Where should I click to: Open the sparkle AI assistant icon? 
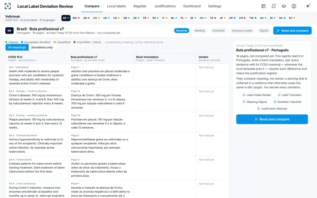click(x=308, y=6)
